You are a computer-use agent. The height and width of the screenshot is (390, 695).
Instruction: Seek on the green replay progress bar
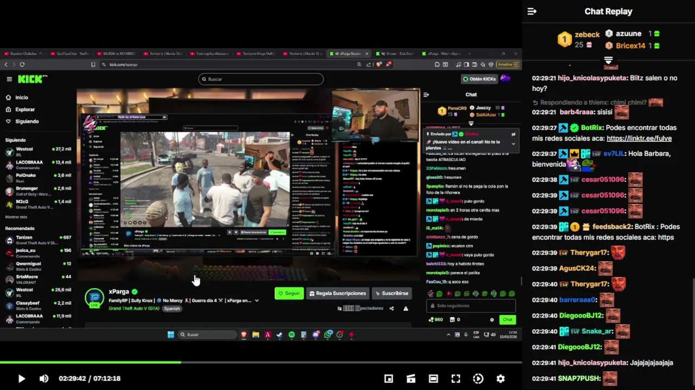[261, 362]
